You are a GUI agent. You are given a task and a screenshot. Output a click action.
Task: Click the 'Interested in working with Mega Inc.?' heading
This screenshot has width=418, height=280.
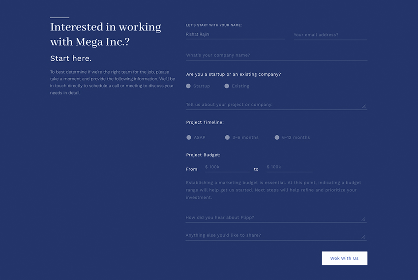106,34
